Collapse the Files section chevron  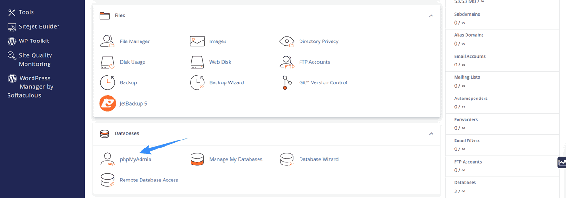click(431, 16)
